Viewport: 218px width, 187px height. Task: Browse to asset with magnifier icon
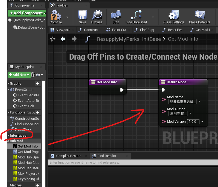pos(97,15)
